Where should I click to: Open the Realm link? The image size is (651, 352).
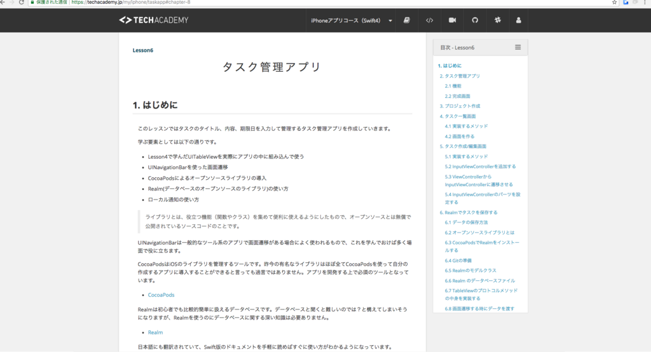(x=155, y=332)
